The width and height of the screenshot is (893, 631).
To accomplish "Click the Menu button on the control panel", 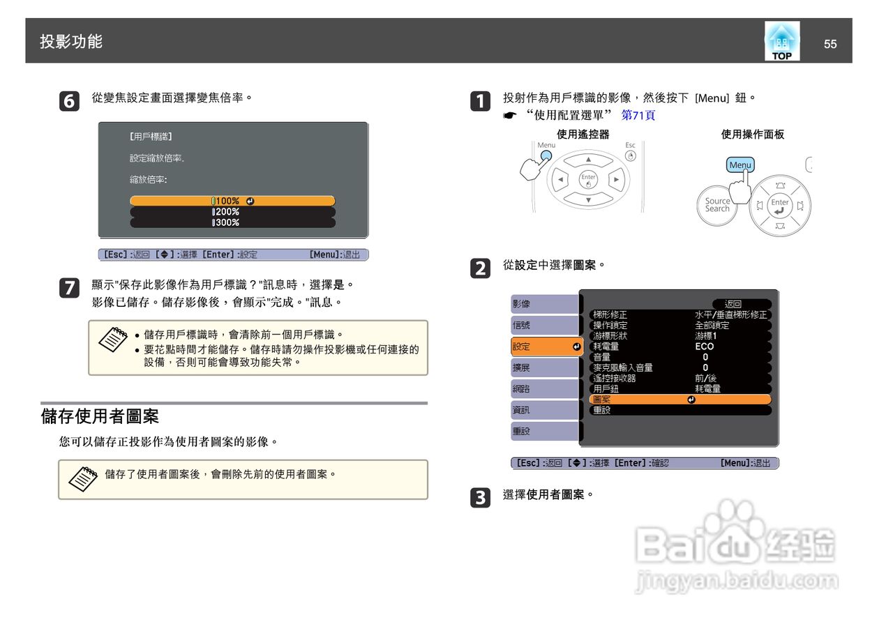I will click(740, 165).
